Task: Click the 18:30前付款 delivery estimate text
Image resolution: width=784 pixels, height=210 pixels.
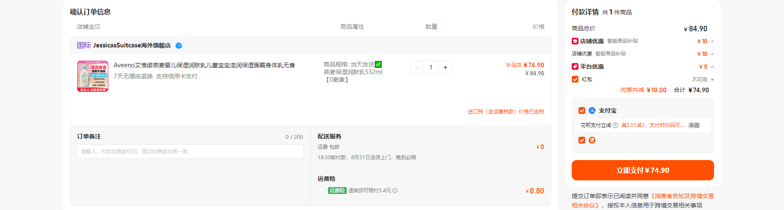Action: click(x=367, y=157)
